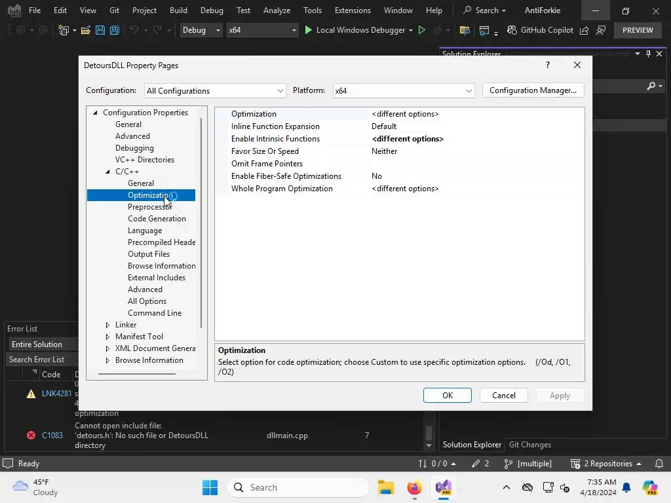Viewport: 671px width, 503px height.
Task: Click Visual Studio Preview taskbar icon
Action: (x=444, y=487)
